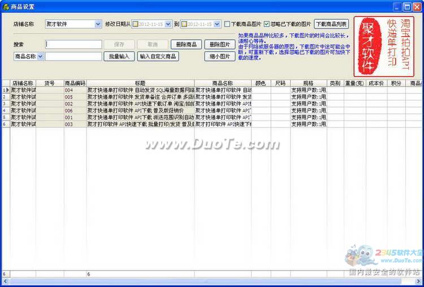This screenshot has height=287, width=424.
Task: Click the horizontal scrollbar thumb
Action: [x=206, y=281]
